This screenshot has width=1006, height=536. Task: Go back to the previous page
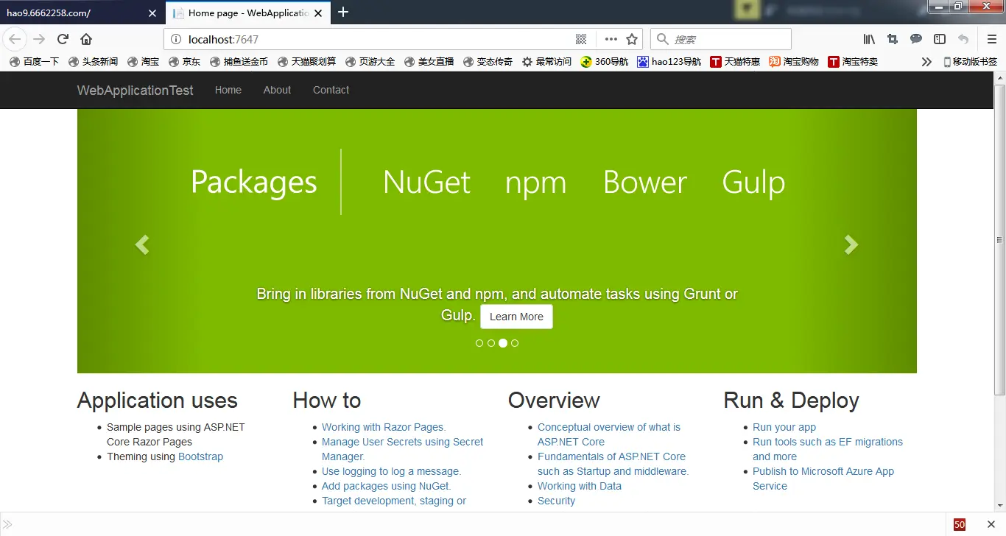click(15, 39)
